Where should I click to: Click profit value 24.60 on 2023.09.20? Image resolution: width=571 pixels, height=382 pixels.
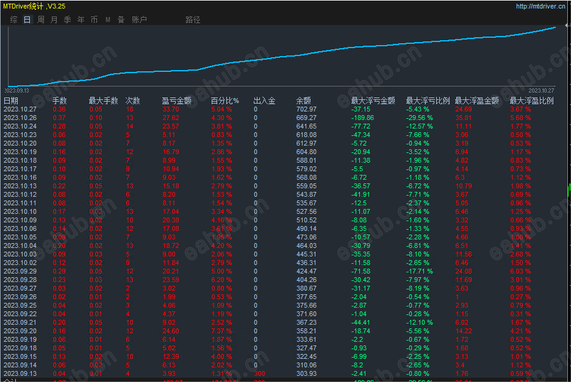coord(170,331)
